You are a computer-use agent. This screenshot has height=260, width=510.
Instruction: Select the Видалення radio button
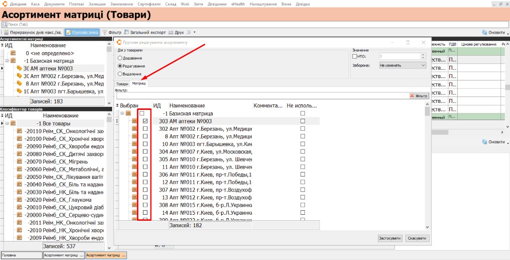(x=120, y=74)
